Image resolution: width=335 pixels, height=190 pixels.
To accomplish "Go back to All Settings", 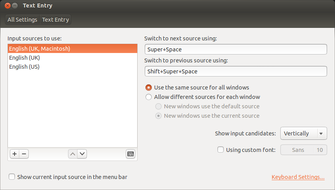I will [22, 20].
